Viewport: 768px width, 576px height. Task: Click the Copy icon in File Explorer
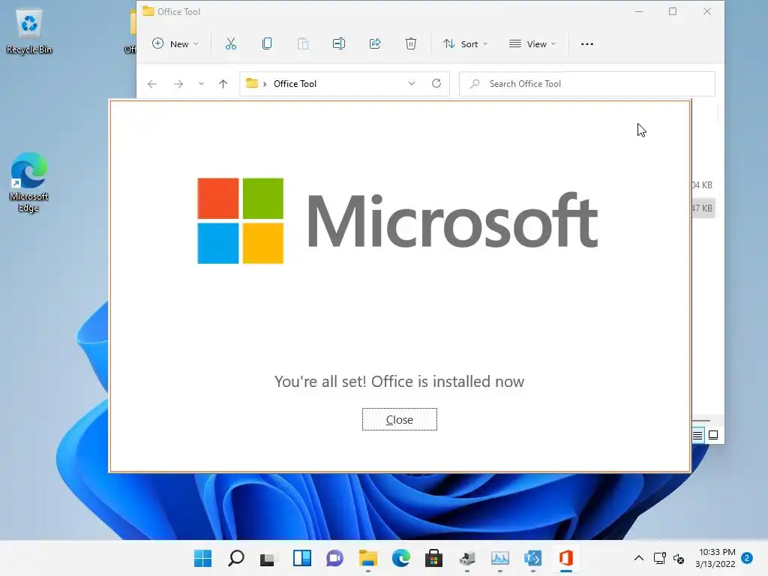(x=267, y=44)
